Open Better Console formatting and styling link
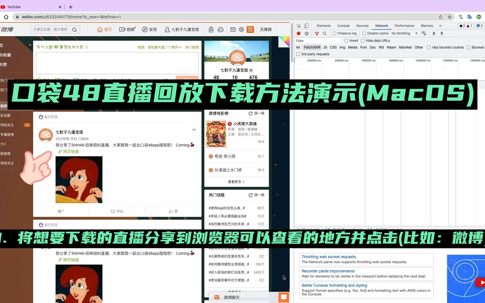Image resolution: width=485 pixels, height=303 pixels. tap(334, 285)
